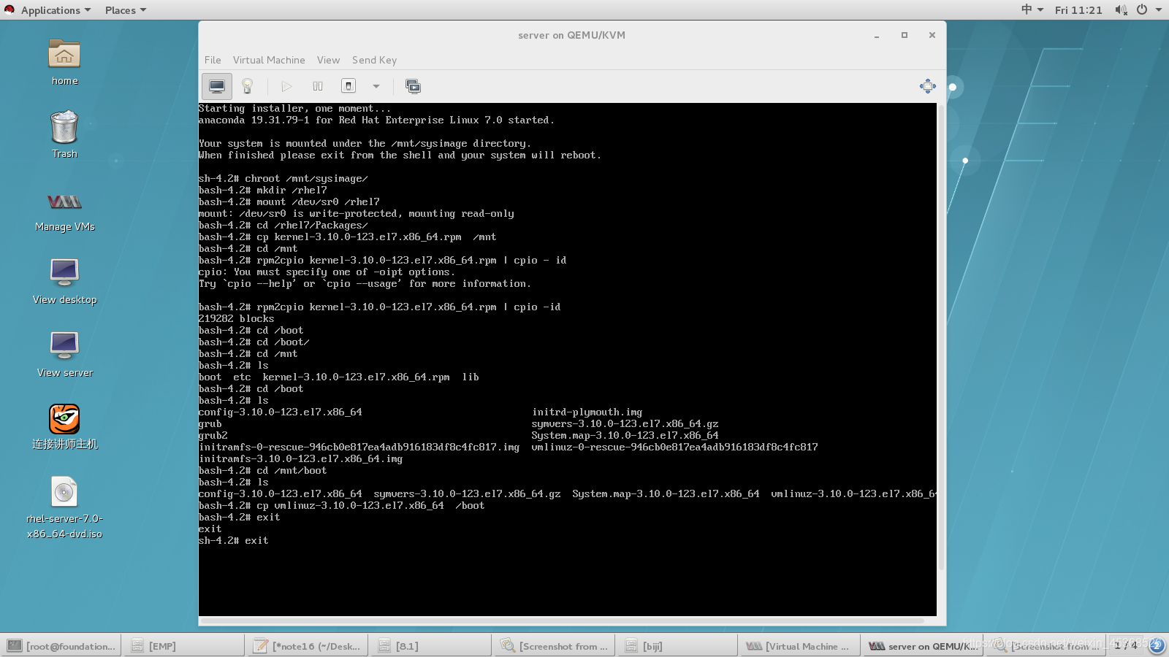This screenshot has width=1169, height=657.
Task: Open the View menu
Action: pos(328,60)
